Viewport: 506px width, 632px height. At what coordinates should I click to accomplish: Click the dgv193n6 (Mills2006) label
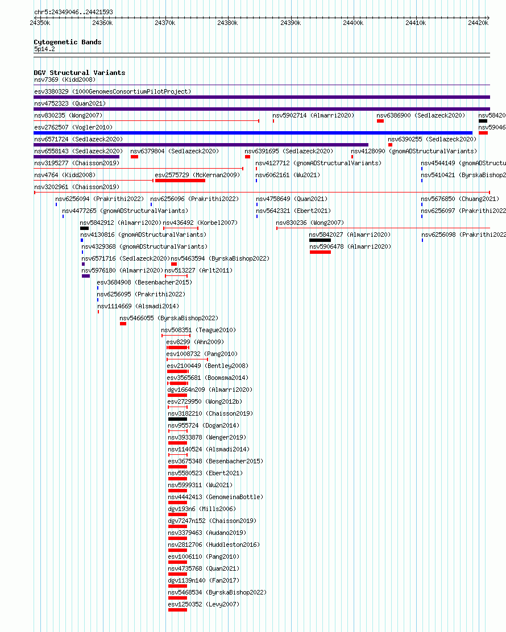coord(202,509)
